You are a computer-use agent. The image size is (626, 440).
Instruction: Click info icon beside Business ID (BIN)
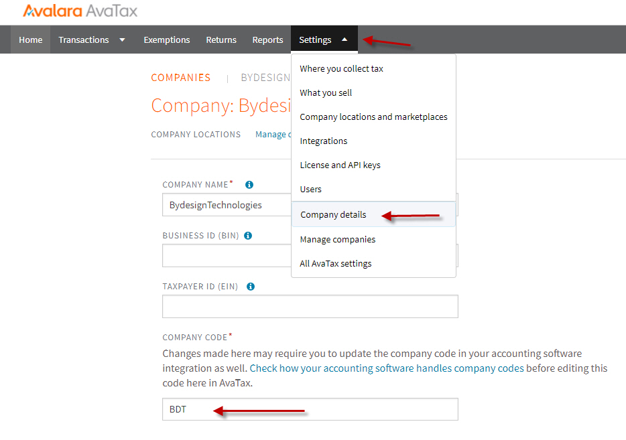pos(248,236)
